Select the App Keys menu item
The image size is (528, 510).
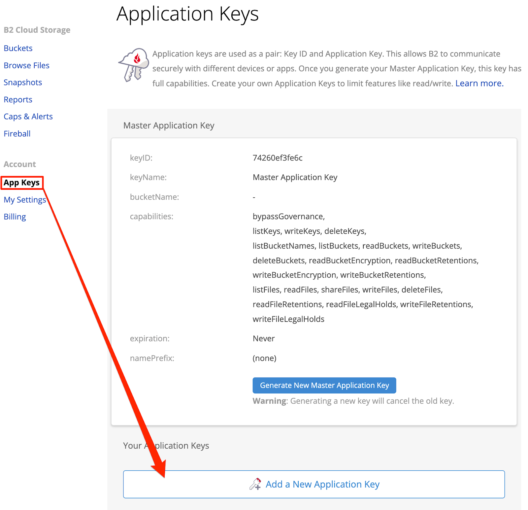tap(22, 183)
